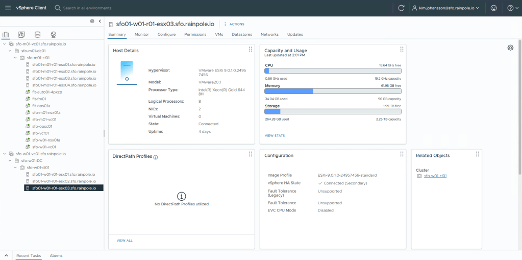Switch to Storage inventory view icon

pyautogui.click(x=37, y=35)
